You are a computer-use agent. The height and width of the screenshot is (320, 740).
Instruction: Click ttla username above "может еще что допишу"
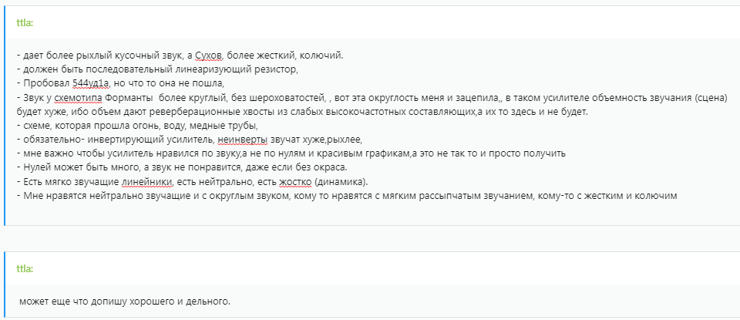click(x=24, y=268)
